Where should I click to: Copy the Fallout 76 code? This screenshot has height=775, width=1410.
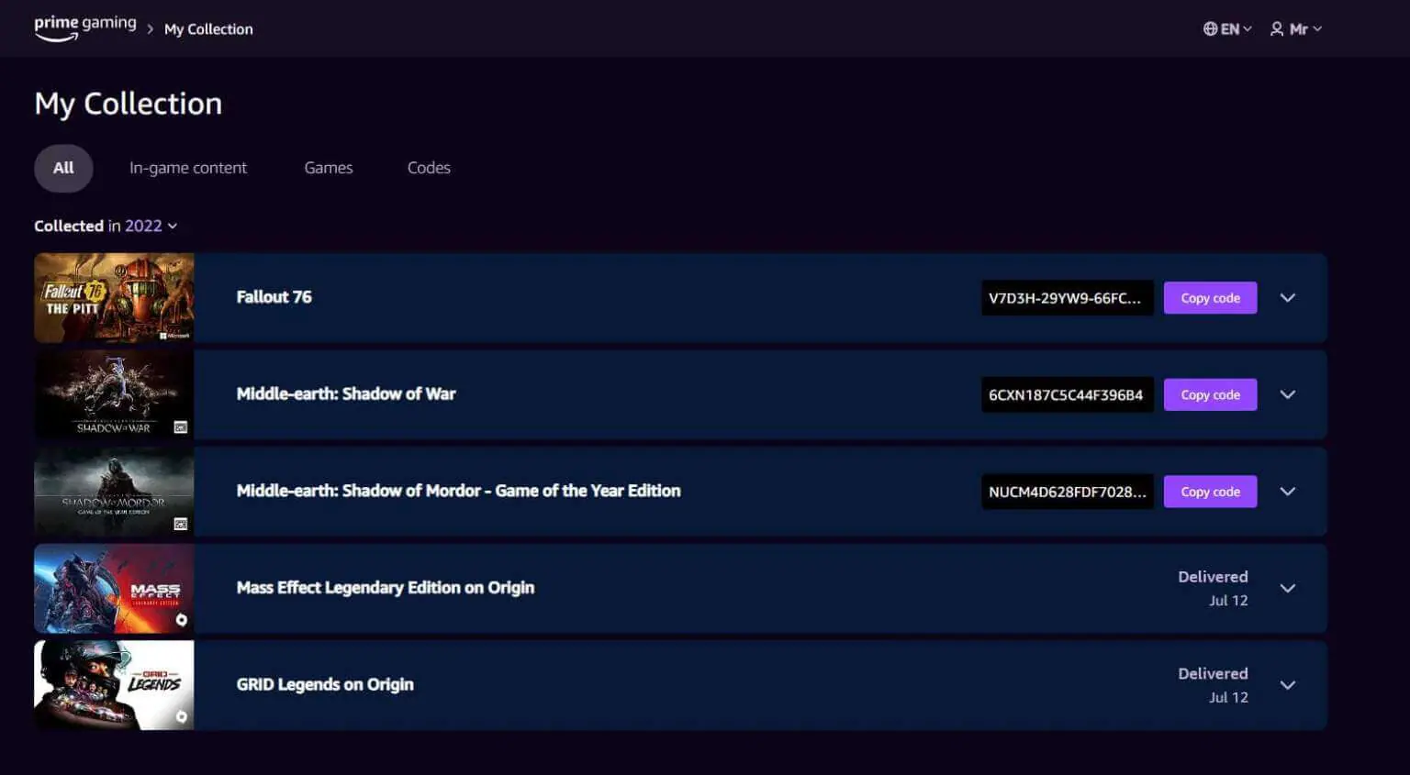coord(1210,298)
